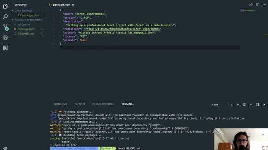
Task: Click the "MIT" license value
Action: click(x=83, y=36)
